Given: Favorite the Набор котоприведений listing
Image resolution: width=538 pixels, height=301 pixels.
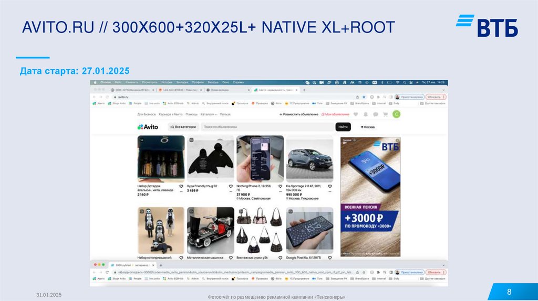Looking at the screenshot, I should [x=181, y=258].
